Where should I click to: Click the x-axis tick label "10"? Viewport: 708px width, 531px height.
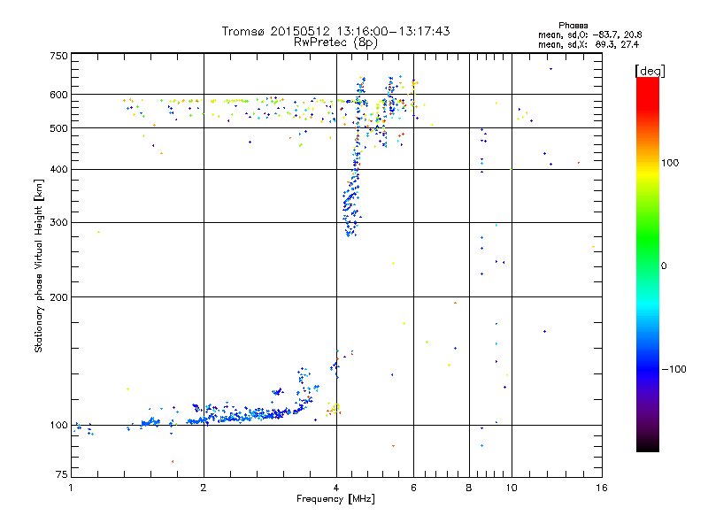pyautogui.click(x=512, y=488)
